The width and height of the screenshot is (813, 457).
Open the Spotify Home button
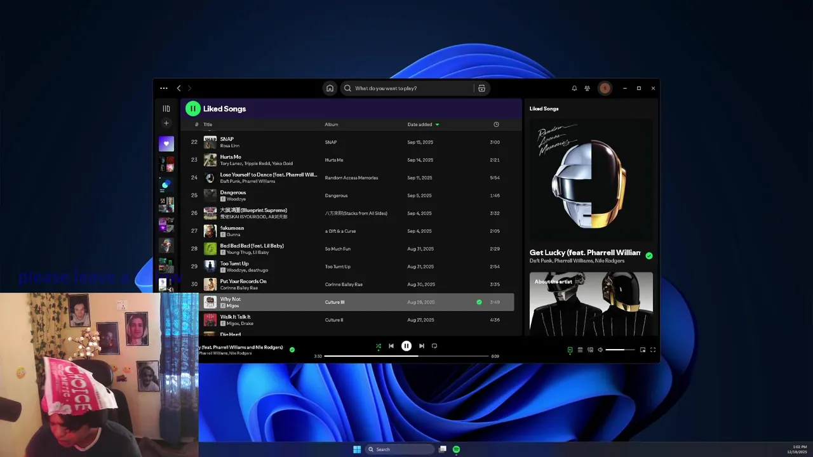[330, 88]
